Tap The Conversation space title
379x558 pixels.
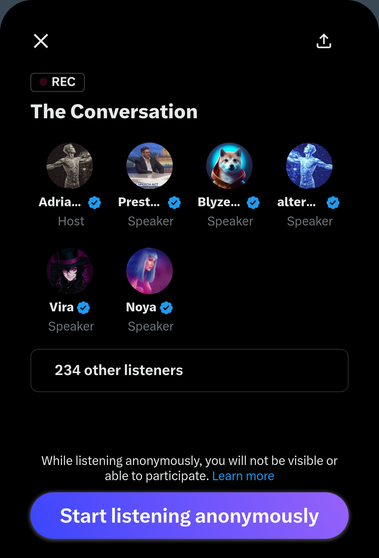tap(114, 112)
